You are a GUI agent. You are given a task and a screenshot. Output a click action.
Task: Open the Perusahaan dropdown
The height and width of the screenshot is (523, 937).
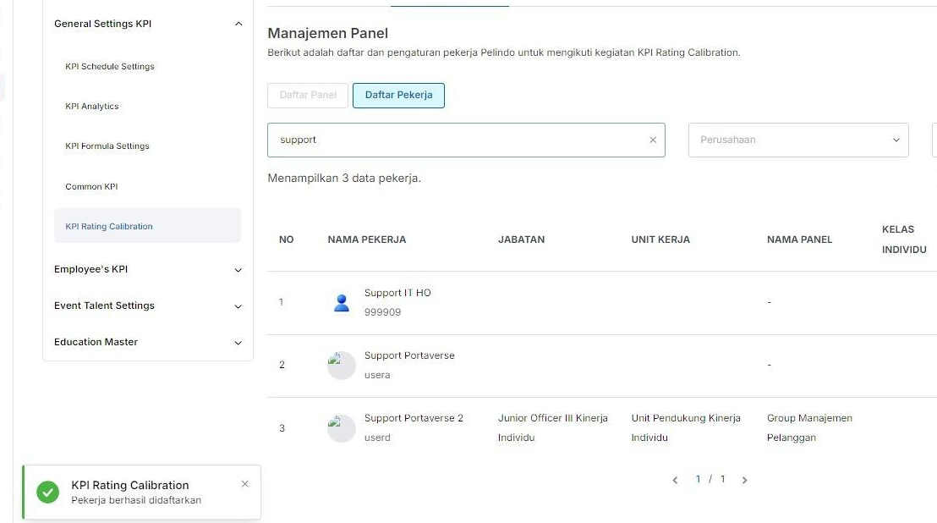[798, 140]
